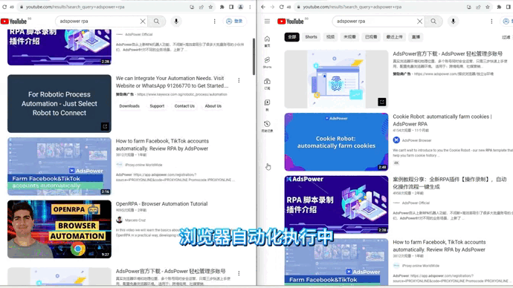The image size is (513, 288).
Task: Open extensions puzzle icon in left window
Action: click(222, 7)
